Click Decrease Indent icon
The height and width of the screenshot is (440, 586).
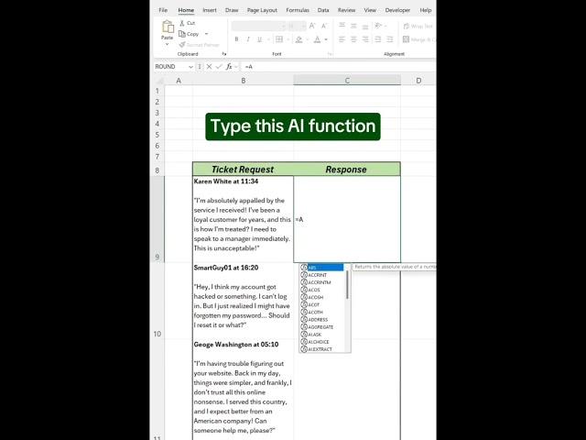click(378, 39)
